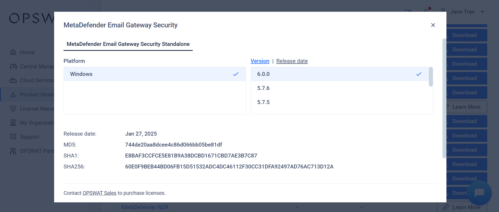The width and height of the screenshot is (499, 212).
Task: Click the OPSWAT Partners people icon
Action: point(13,151)
